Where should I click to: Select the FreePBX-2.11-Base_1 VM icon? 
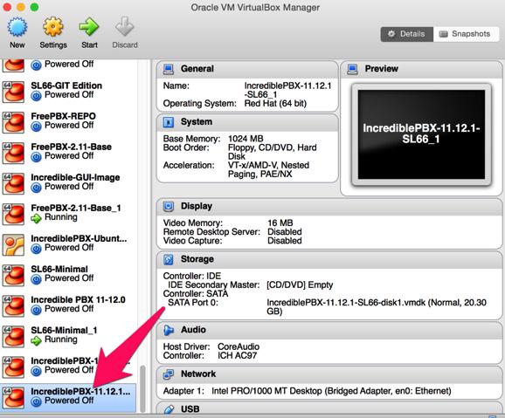(13, 214)
